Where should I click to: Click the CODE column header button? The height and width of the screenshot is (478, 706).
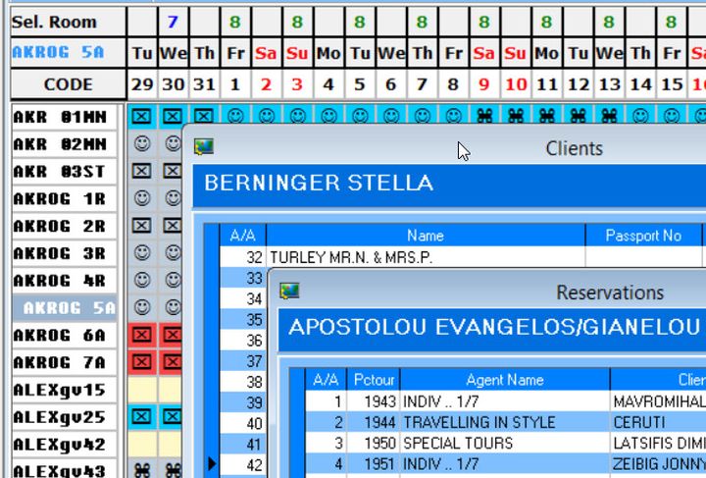point(68,83)
